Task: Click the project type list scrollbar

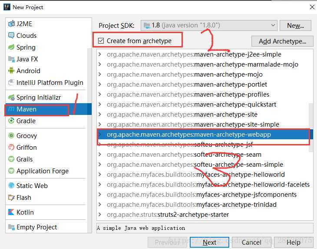Action: coord(89,140)
